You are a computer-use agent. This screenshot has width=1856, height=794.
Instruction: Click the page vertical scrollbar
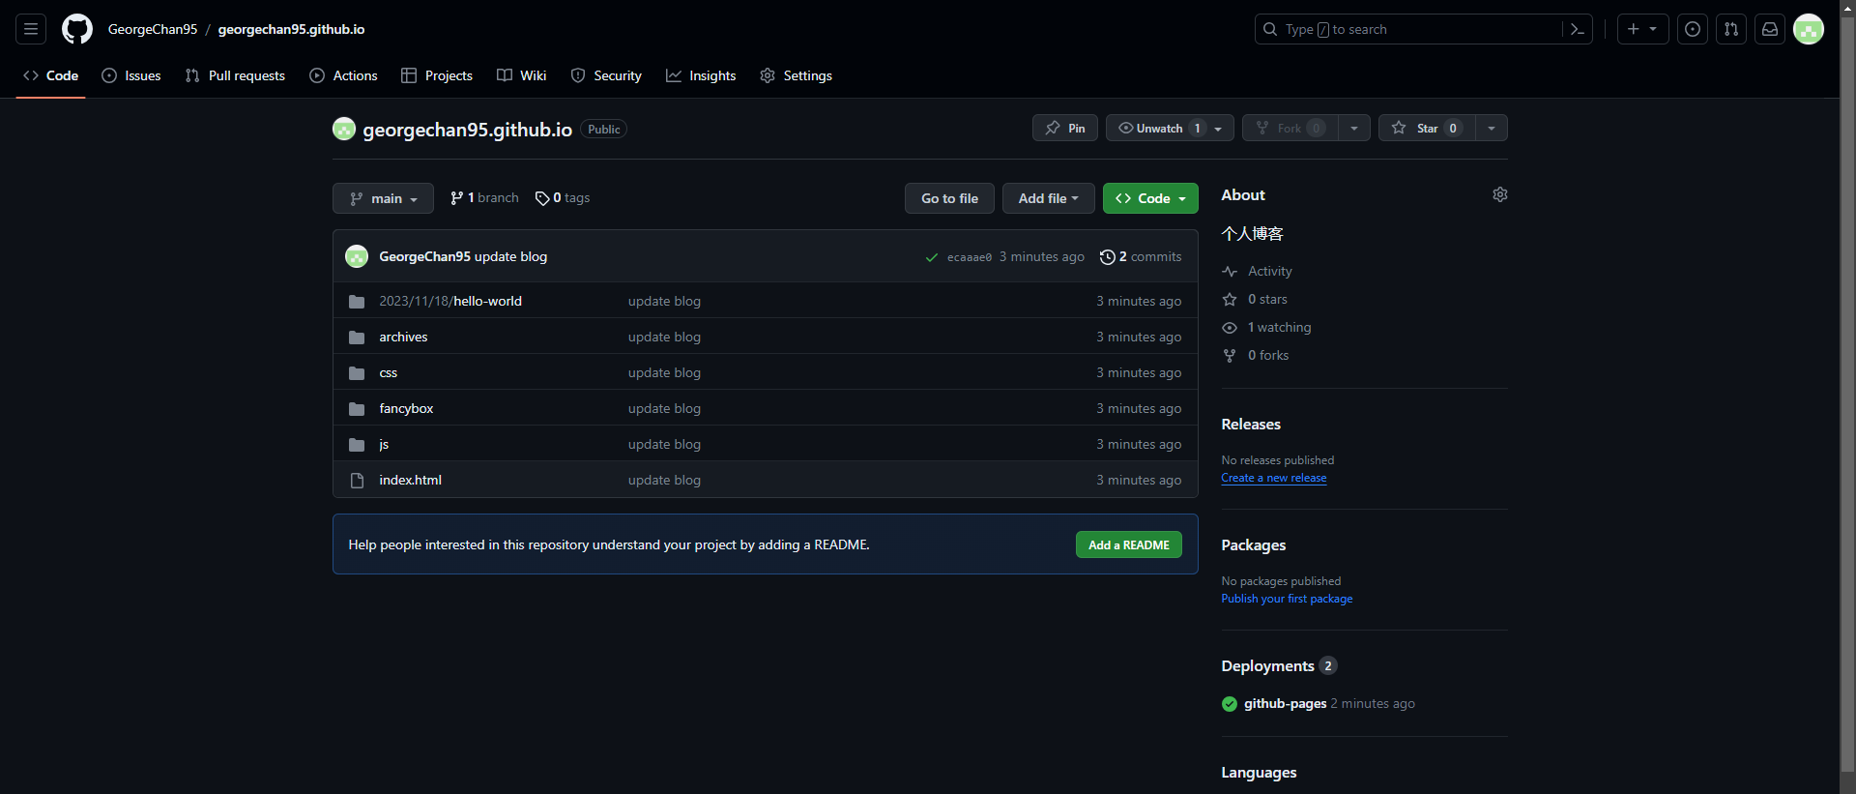(1847, 397)
